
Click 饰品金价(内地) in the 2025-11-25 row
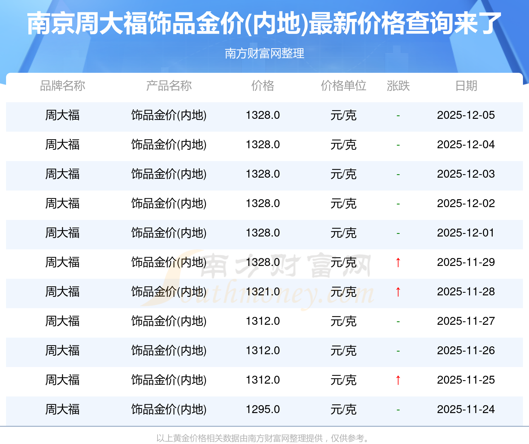169,380
